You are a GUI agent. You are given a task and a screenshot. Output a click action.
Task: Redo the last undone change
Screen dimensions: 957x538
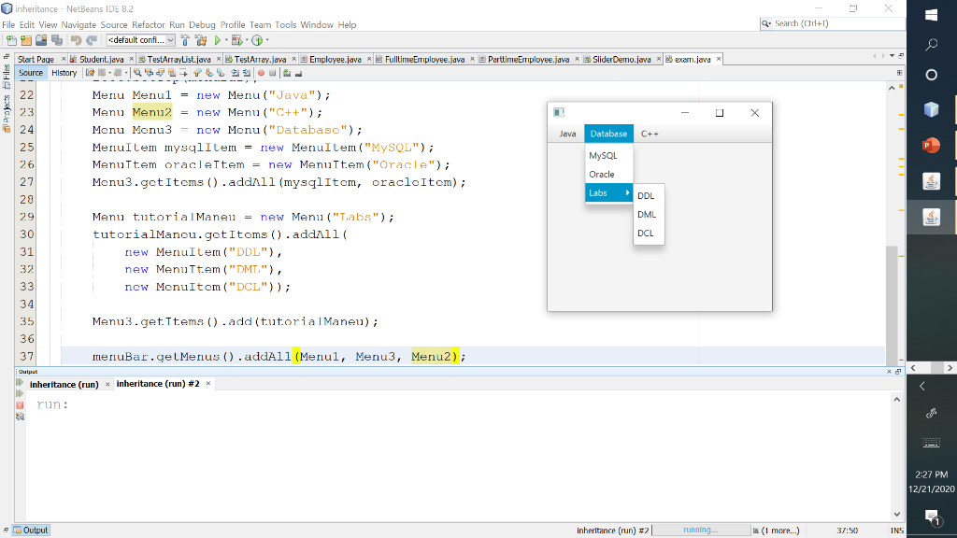[x=92, y=40]
